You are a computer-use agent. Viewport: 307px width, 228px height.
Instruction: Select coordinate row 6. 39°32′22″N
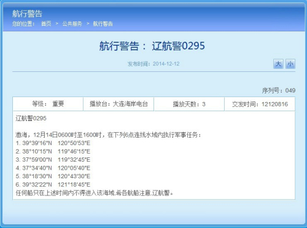[x=53, y=184]
